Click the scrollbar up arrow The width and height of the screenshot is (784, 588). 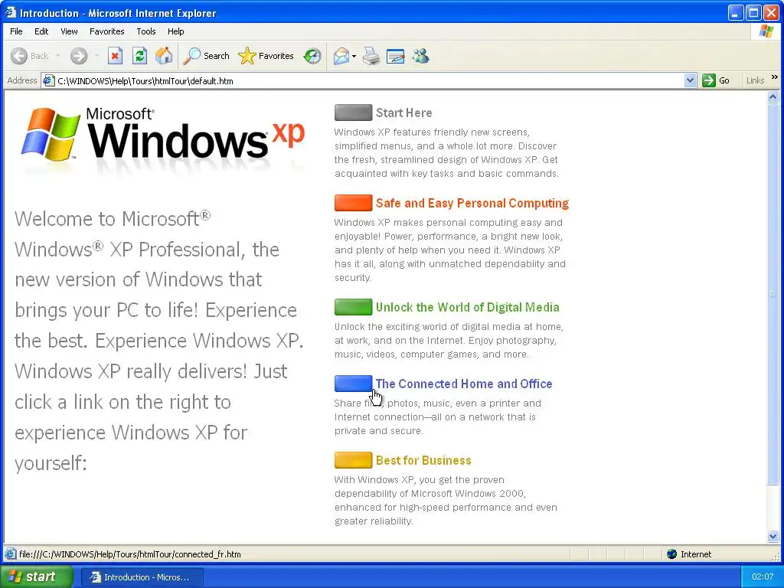point(773,97)
